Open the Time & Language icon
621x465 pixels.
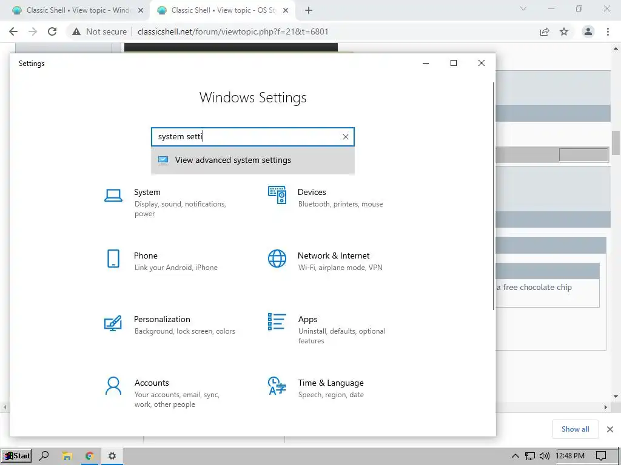coord(277,386)
